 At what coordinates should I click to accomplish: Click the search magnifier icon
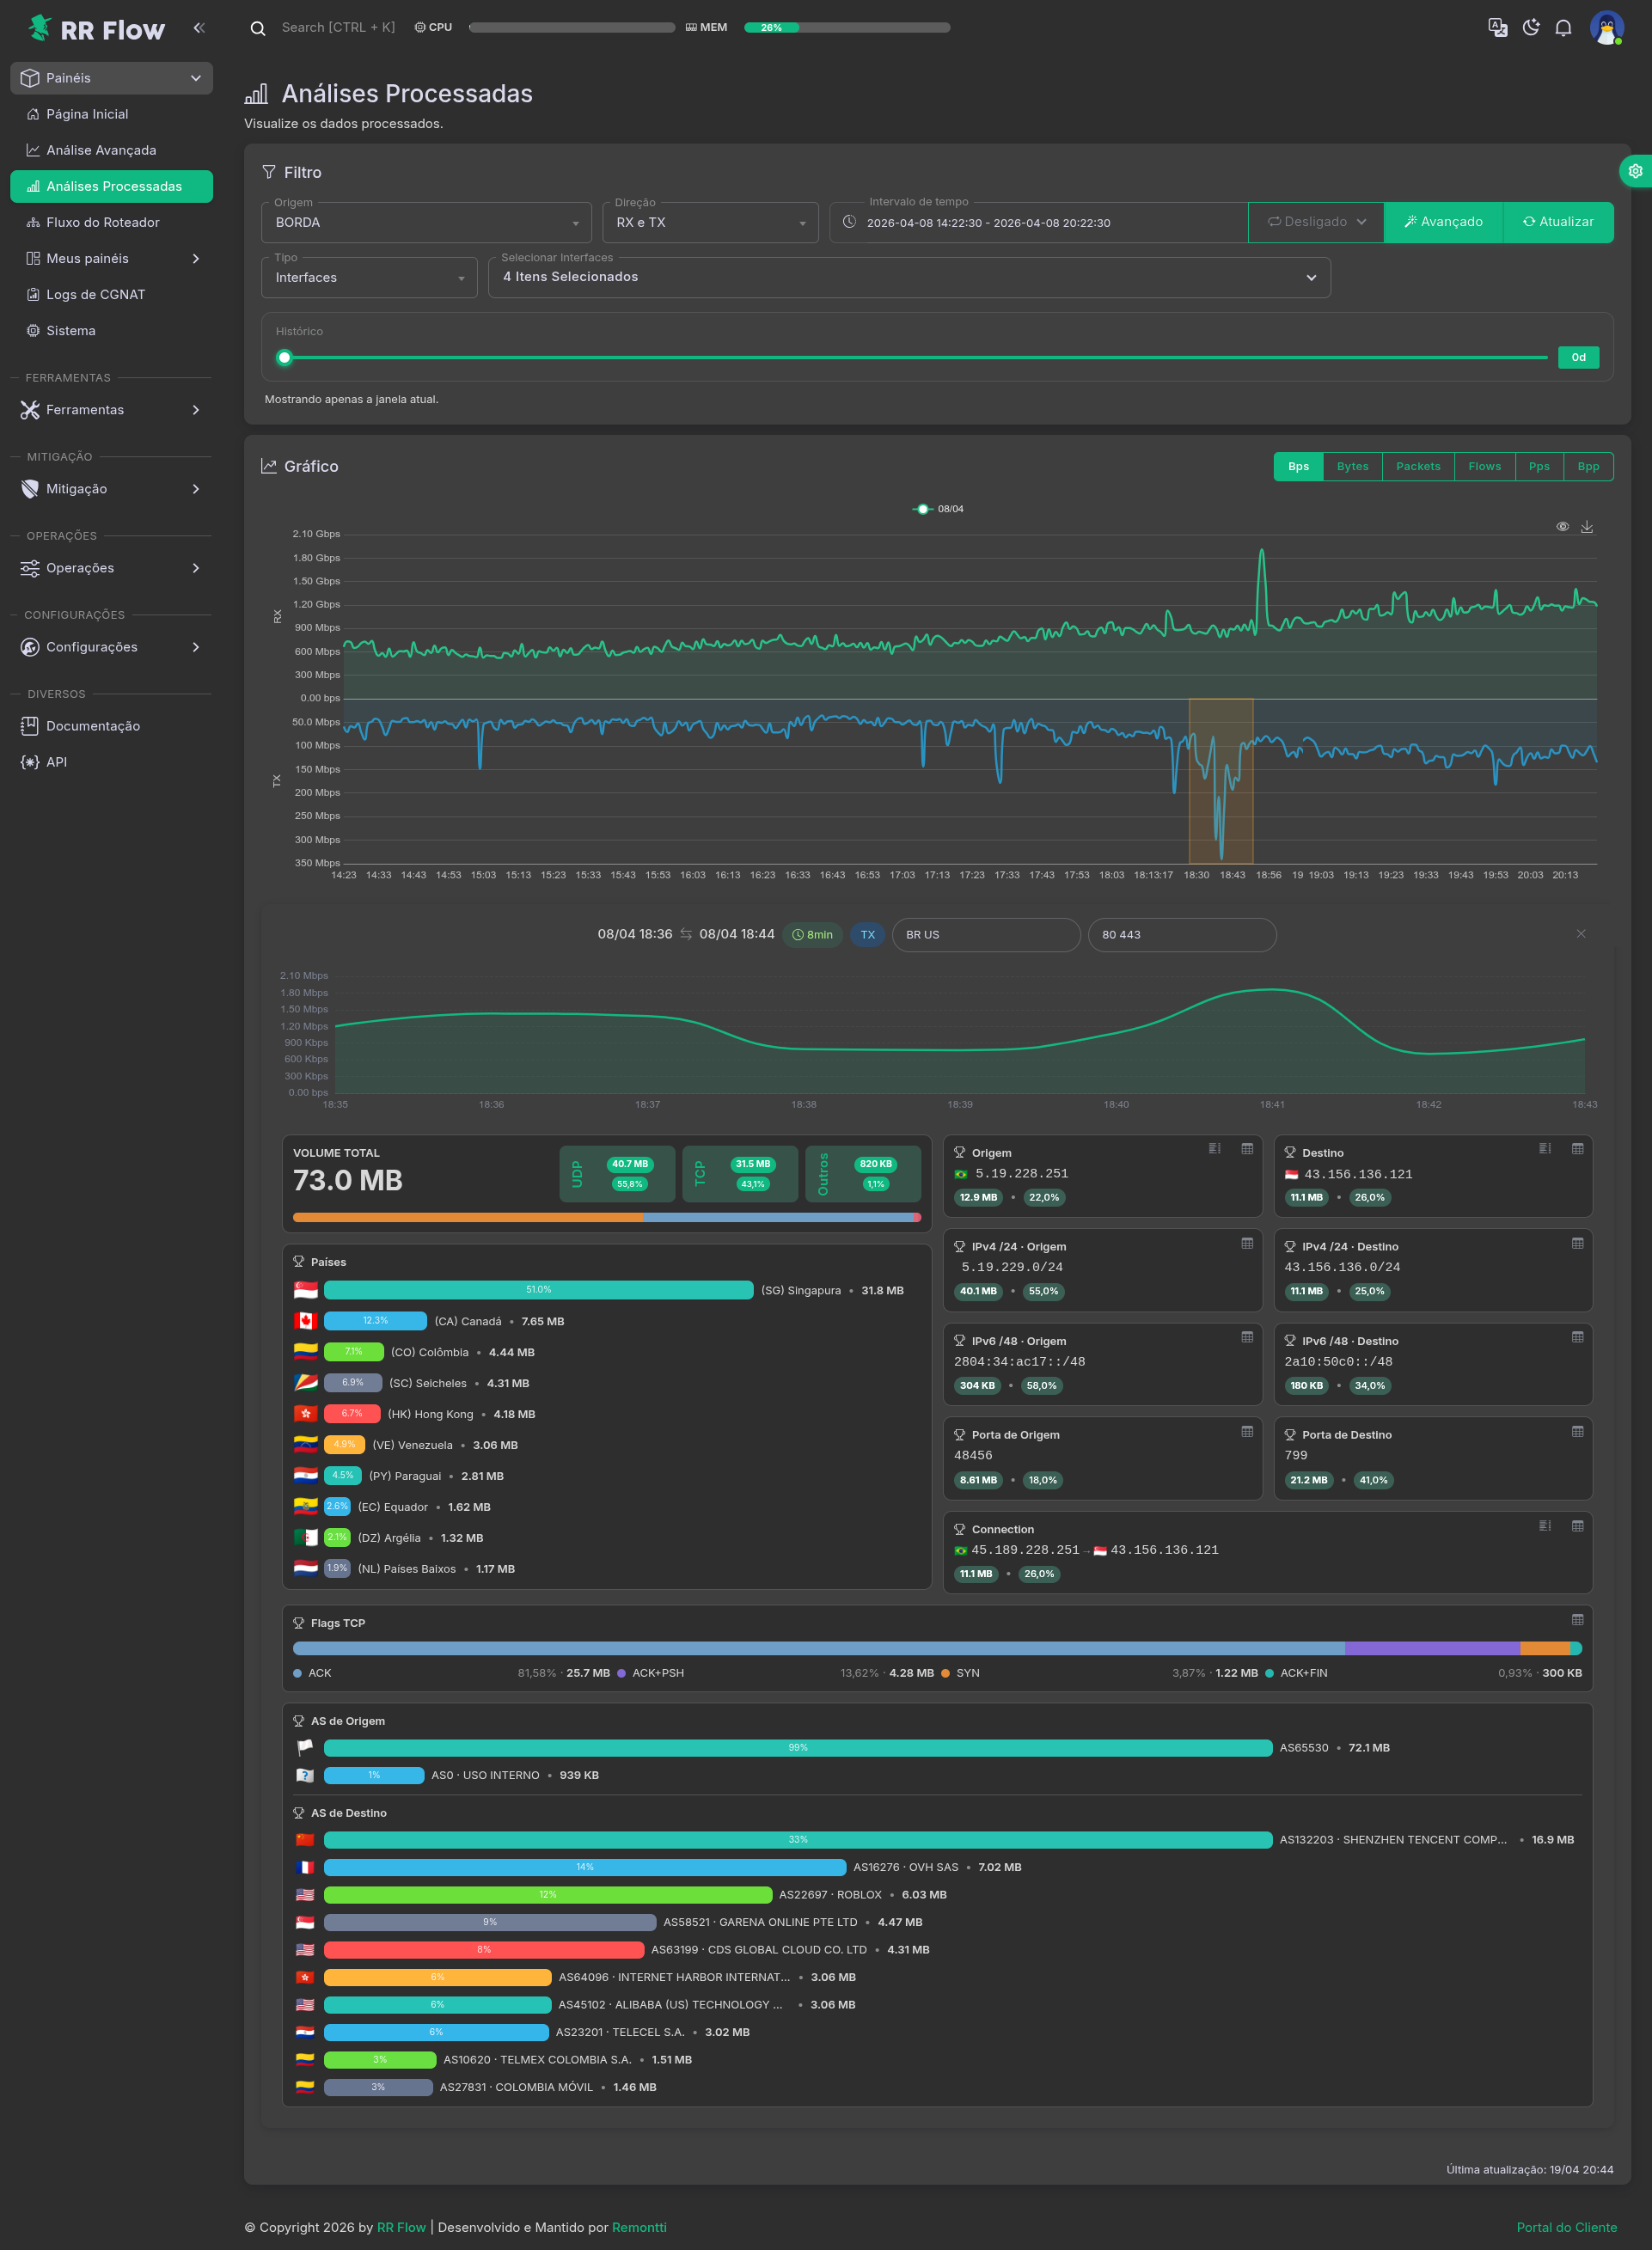(258, 28)
